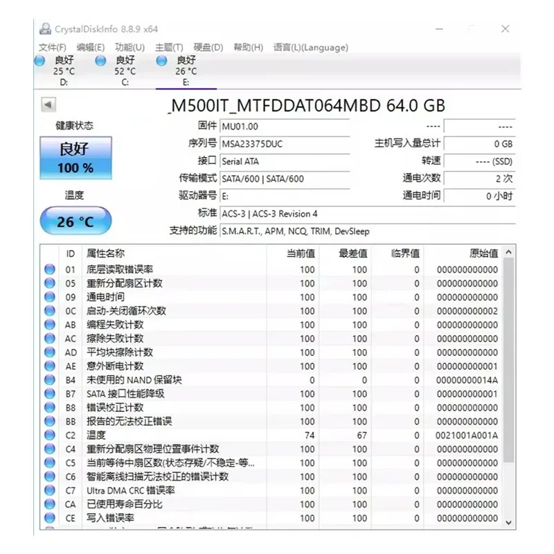Click the 0 小时 power-on hours value
This screenshot has width=554, height=554.
click(479, 196)
